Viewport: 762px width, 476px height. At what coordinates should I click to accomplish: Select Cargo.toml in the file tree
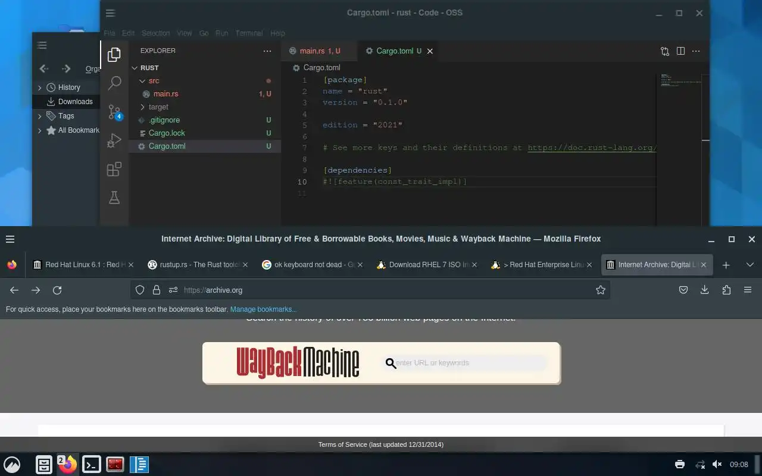[x=204, y=146]
